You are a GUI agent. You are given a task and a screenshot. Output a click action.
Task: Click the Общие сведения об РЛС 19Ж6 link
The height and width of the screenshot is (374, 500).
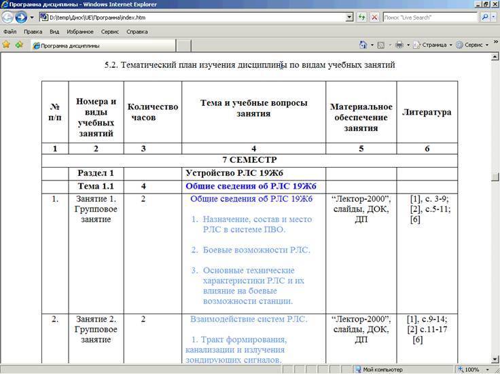click(x=251, y=198)
